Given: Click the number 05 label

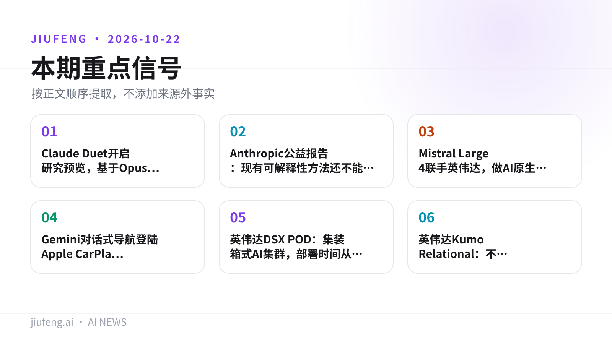Looking at the screenshot, I should 238,217.
